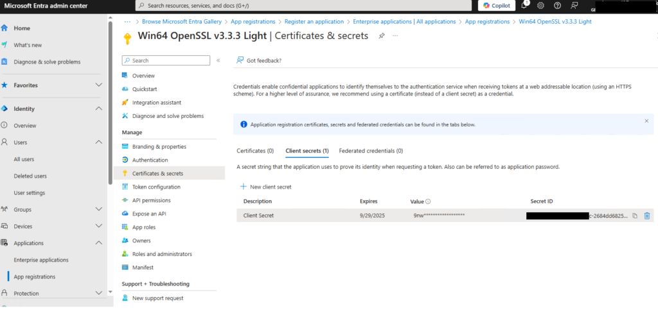Copy the Secret ID to clipboard

click(634, 215)
